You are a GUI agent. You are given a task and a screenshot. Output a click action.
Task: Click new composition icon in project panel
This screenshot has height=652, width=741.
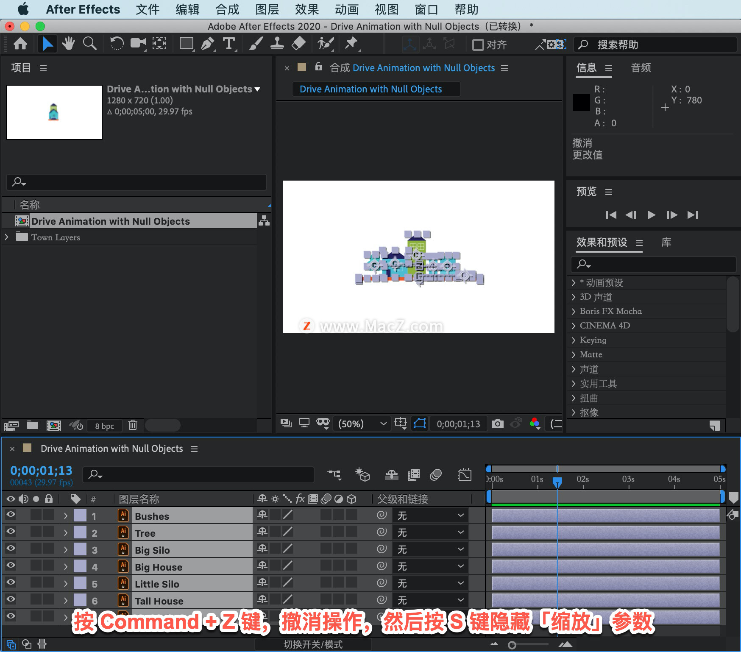click(x=53, y=425)
